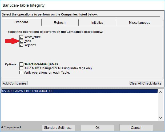
Task: Click the Add Companies button
Action: (x=15, y=83)
